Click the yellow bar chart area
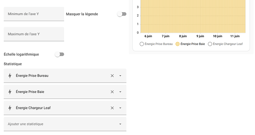 193,16
